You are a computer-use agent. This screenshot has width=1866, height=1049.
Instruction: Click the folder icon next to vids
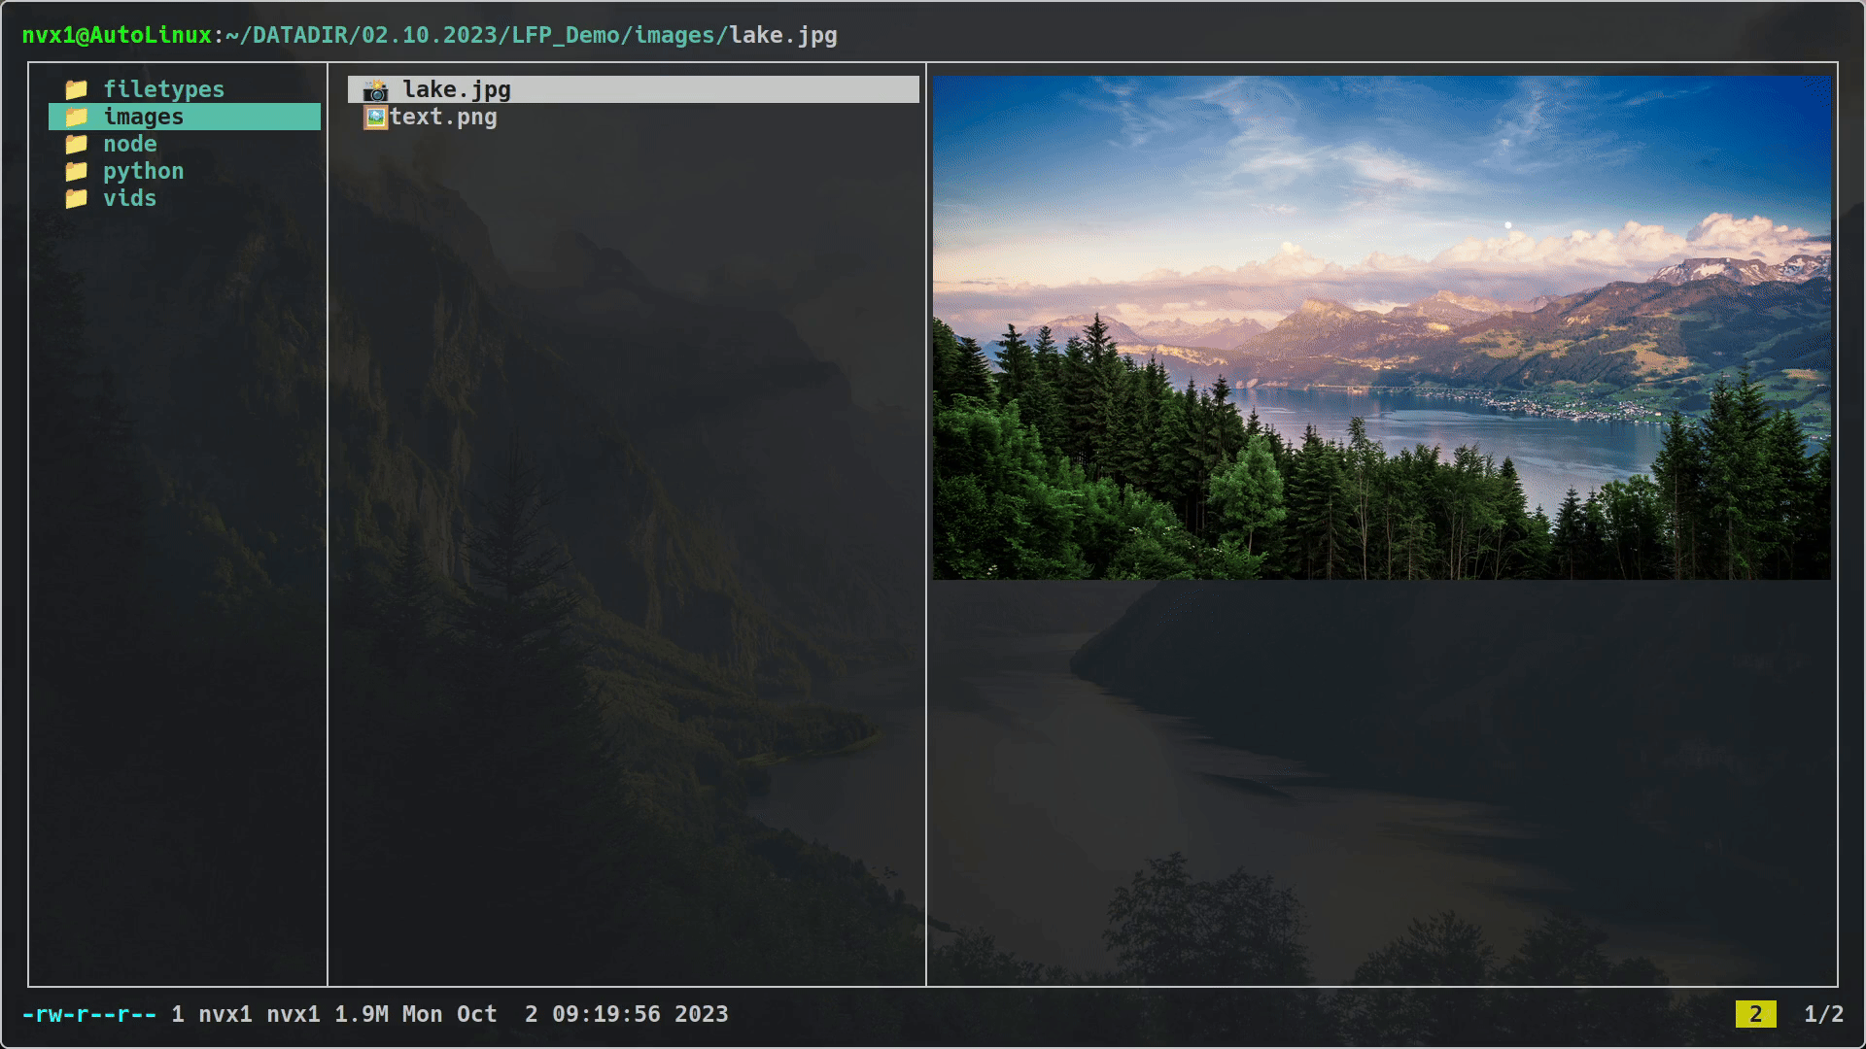[76, 198]
